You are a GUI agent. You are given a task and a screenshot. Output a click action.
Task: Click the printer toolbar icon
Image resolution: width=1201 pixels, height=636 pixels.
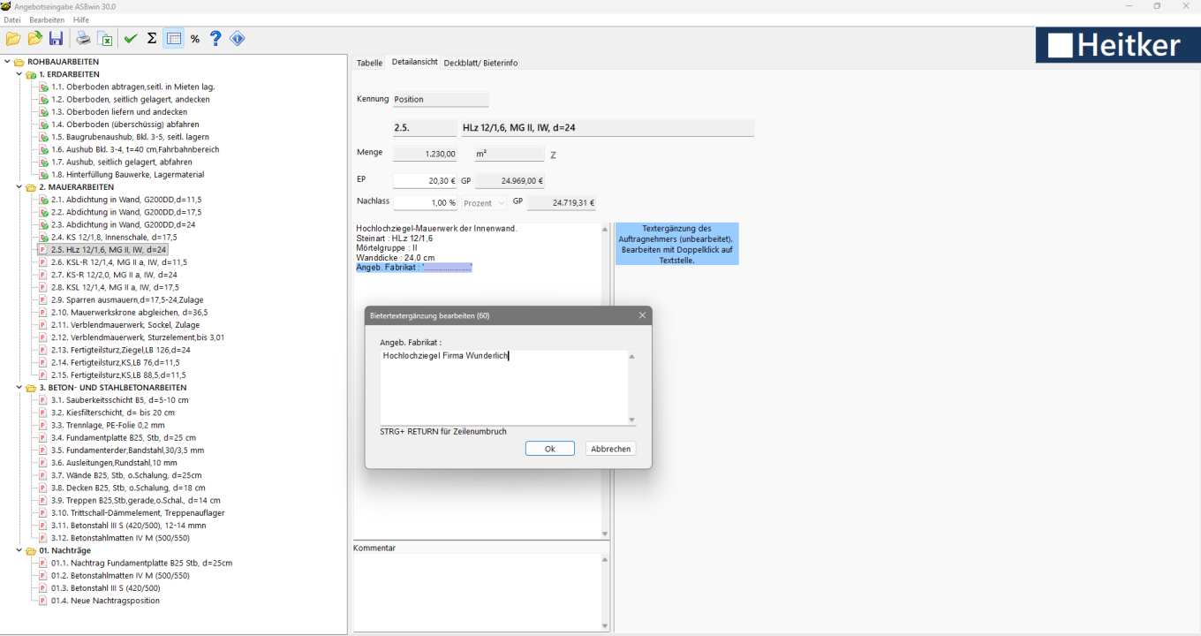pos(83,38)
